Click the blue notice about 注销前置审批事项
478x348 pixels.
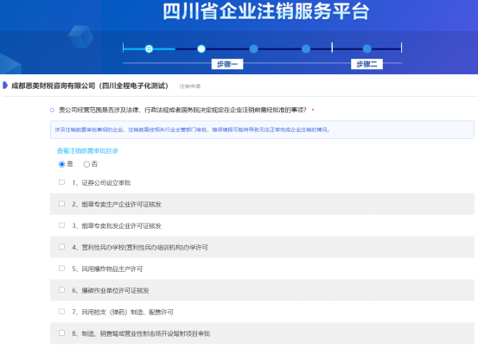tap(262, 130)
